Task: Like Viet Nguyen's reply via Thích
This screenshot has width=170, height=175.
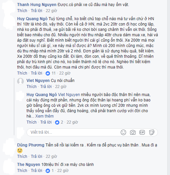Action: click(32, 87)
